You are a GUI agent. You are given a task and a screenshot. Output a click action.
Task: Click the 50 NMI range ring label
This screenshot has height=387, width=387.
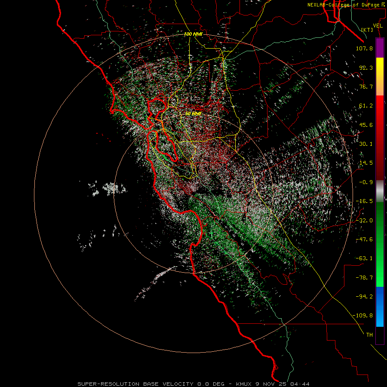(193, 114)
